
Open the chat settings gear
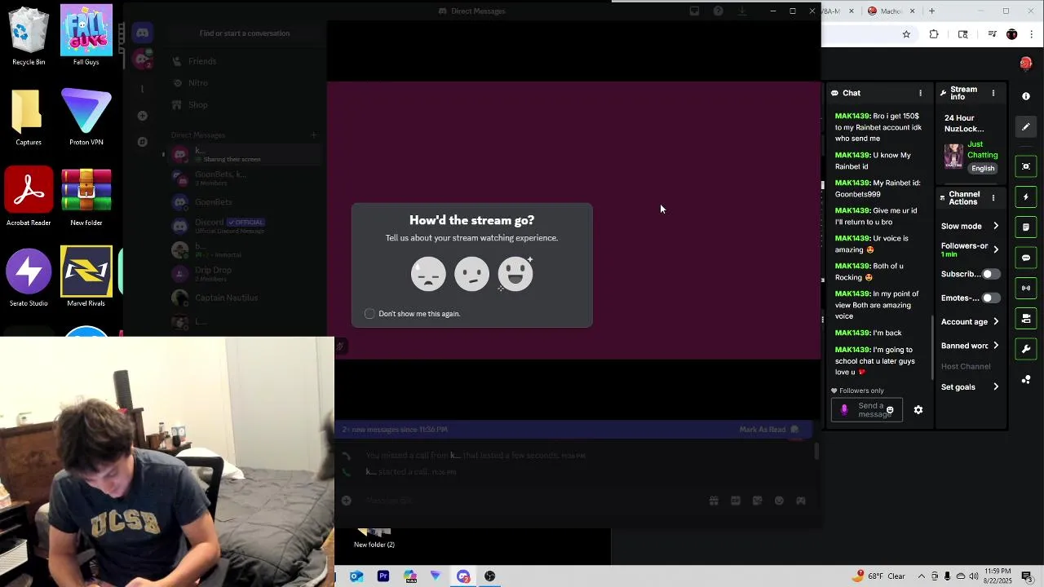(x=918, y=410)
